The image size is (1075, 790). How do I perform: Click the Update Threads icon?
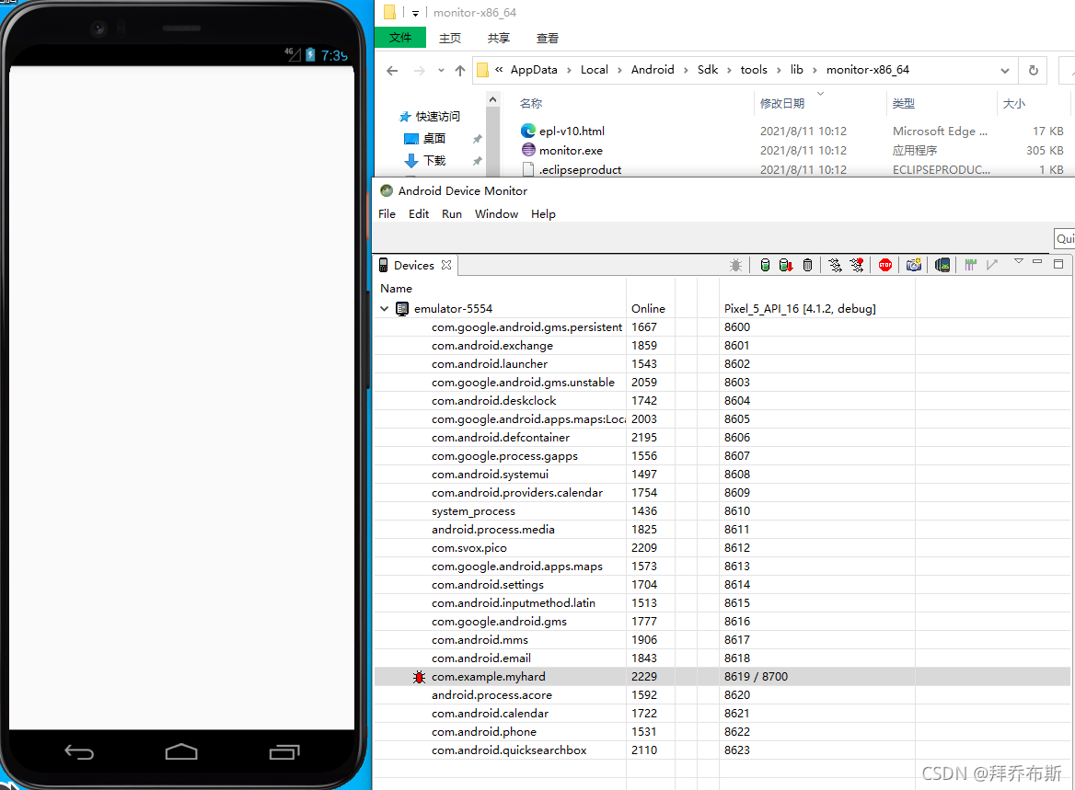tap(835, 265)
